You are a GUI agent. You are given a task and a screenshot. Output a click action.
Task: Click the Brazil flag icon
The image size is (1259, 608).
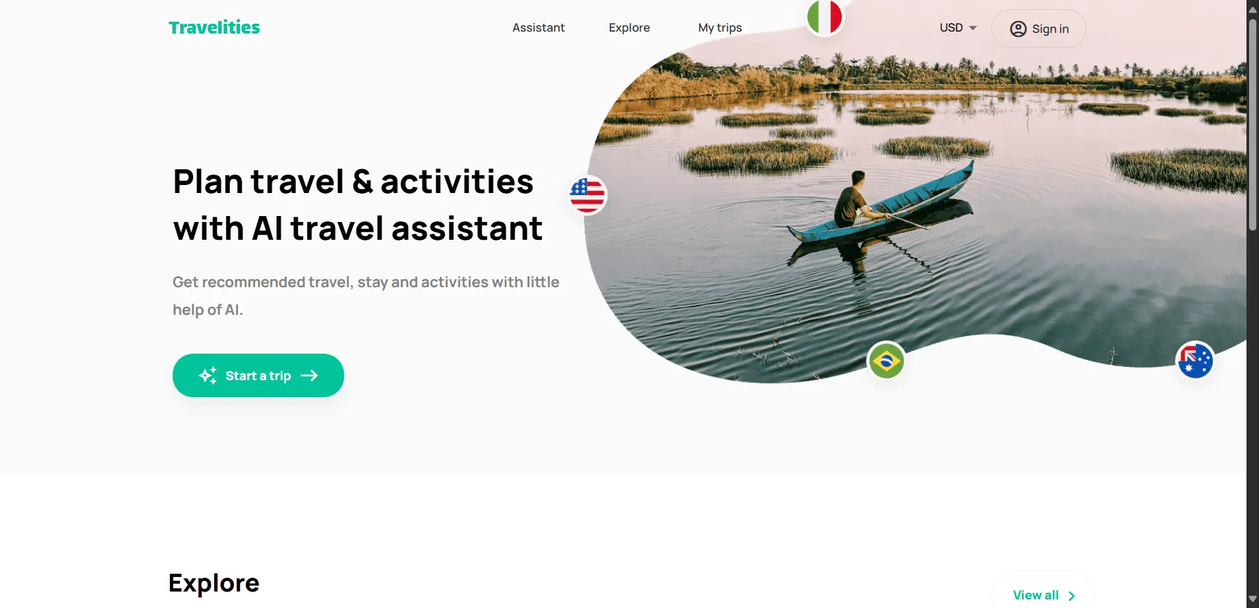pyautogui.click(x=886, y=361)
